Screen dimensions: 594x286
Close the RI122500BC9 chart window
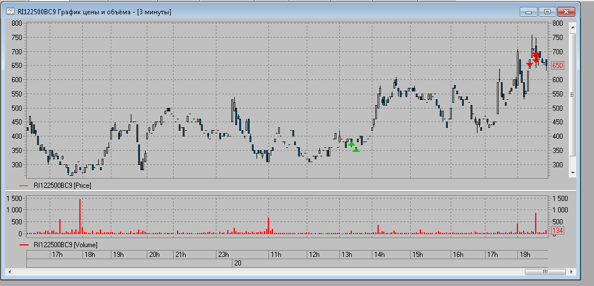click(x=565, y=11)
